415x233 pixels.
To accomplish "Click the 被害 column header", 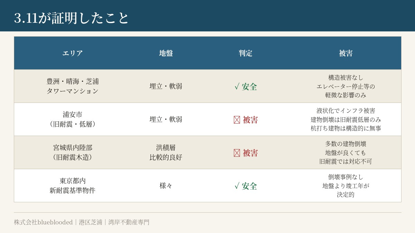I will [x=346, y=53].
